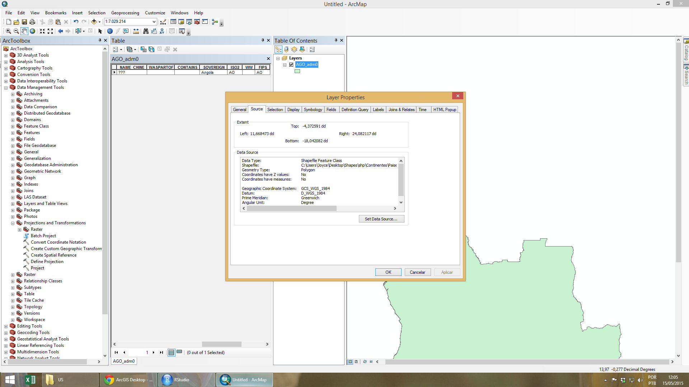Open the ArcToolbox window icon
Viewport: 689px width, 387px height.
tap(197, 22)
